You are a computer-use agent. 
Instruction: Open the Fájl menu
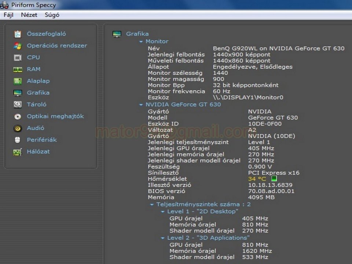pos(8,15)
